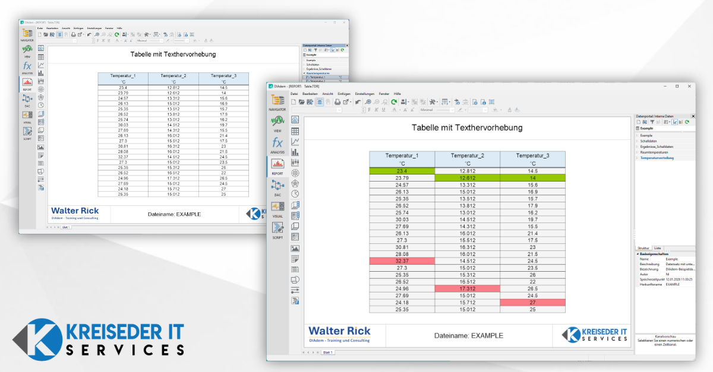
Task: Open the Einfügen menu in the front window
Action: [x=343, y=94]
